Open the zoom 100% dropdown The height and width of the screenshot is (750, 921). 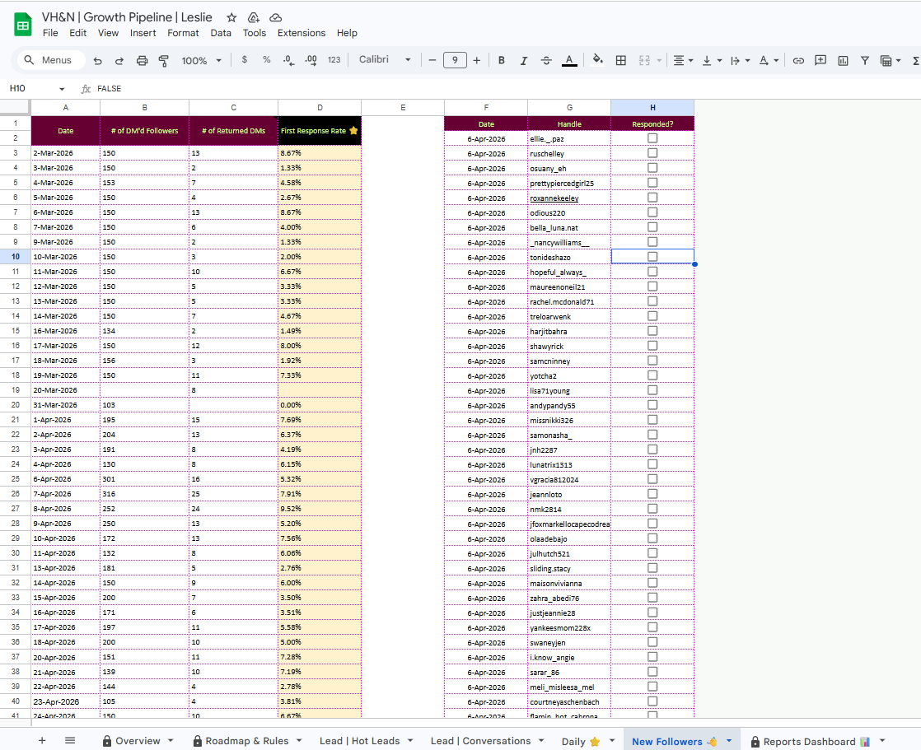pos(202,60)
